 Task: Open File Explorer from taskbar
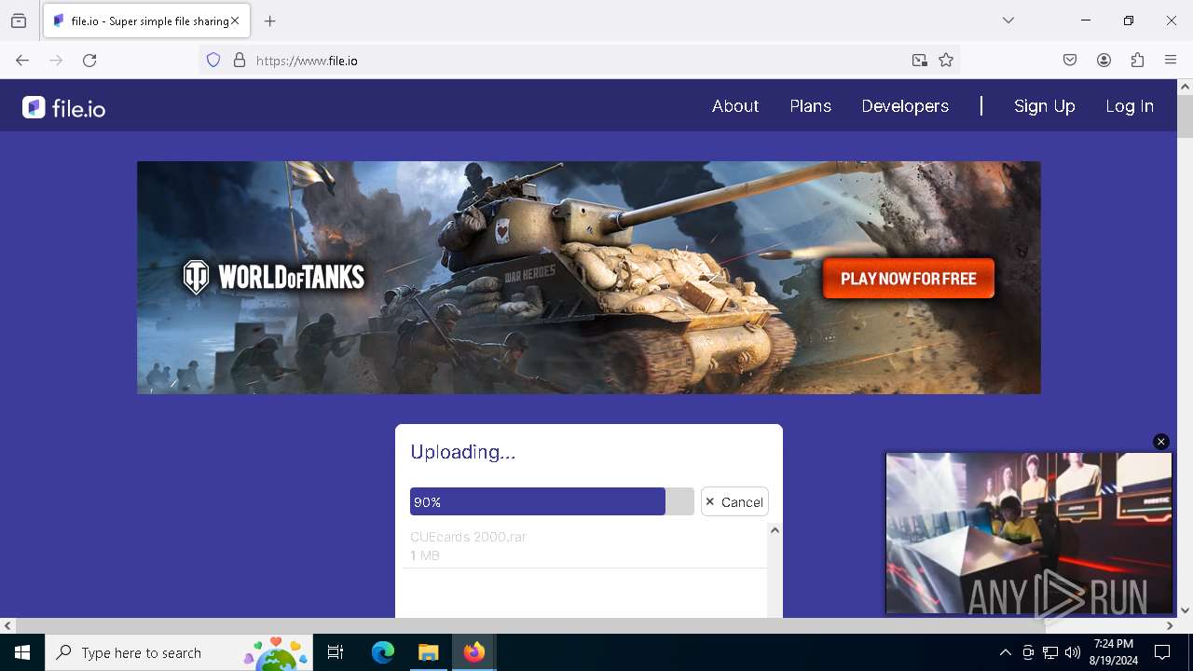[429, 652]
